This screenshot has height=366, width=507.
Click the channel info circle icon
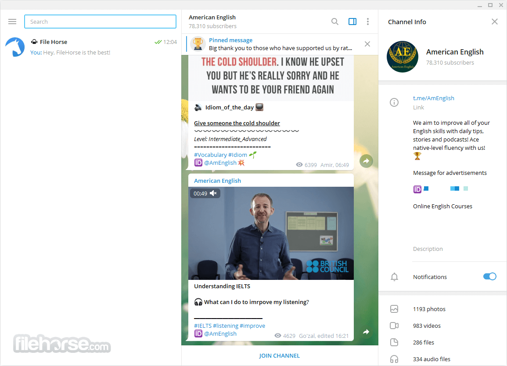point(394,102)
